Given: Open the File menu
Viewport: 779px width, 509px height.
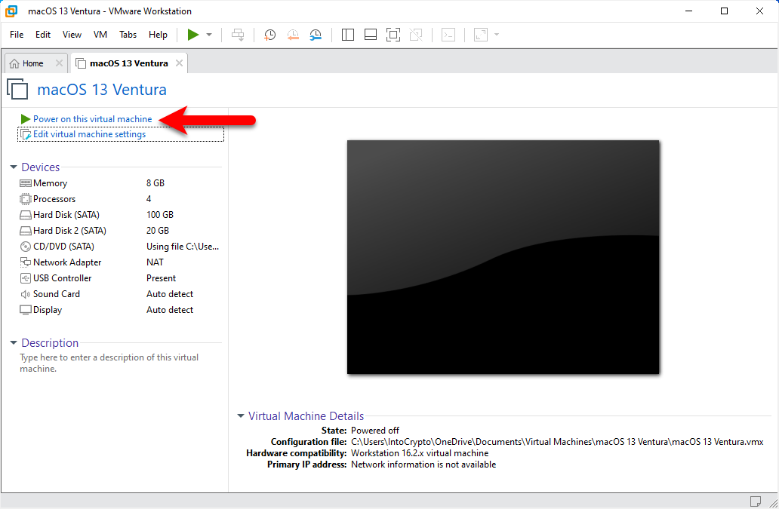Looking at the screenshot, I should point(17,35).
